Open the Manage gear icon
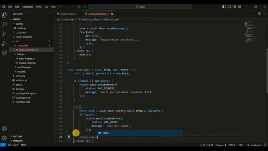 (x=4, y=138)
